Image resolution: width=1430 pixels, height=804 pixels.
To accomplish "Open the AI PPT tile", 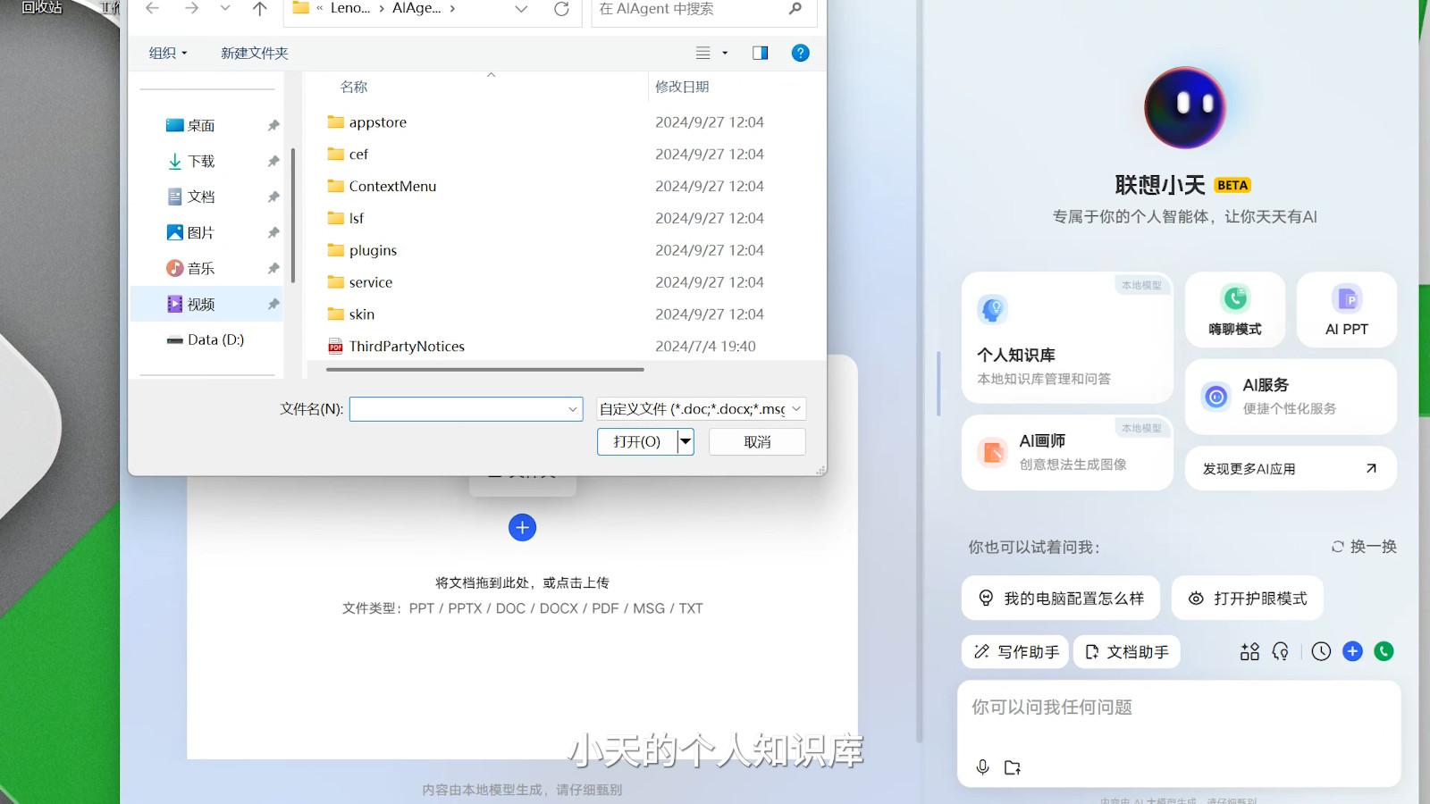I will click(x=1346, y=309).
